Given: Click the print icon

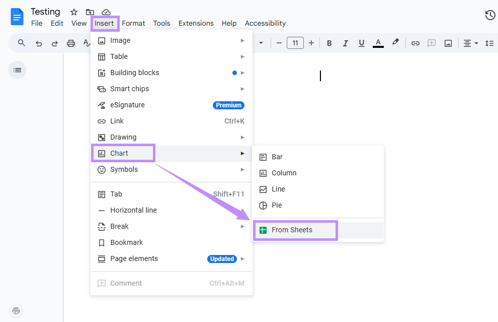Looking at the screenshot, I should [x=70, y=43].
